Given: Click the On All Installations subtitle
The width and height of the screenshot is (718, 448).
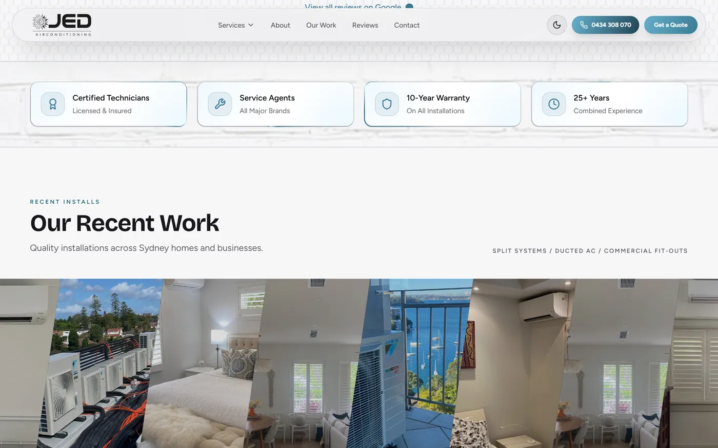Looking at the screenshot, I should [435, 111].
